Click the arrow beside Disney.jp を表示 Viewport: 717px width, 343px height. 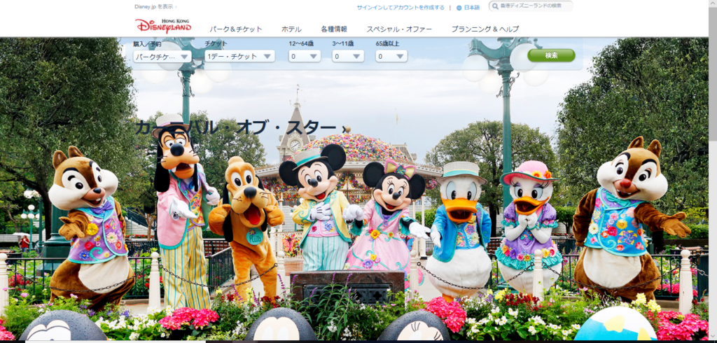click(x=176, y=7)
